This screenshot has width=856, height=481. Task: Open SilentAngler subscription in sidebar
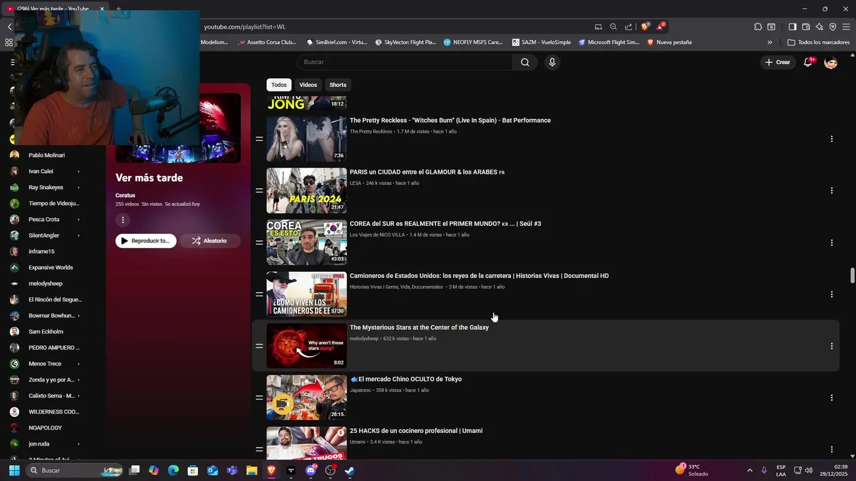pyautogui.click(x=44, y=235)
